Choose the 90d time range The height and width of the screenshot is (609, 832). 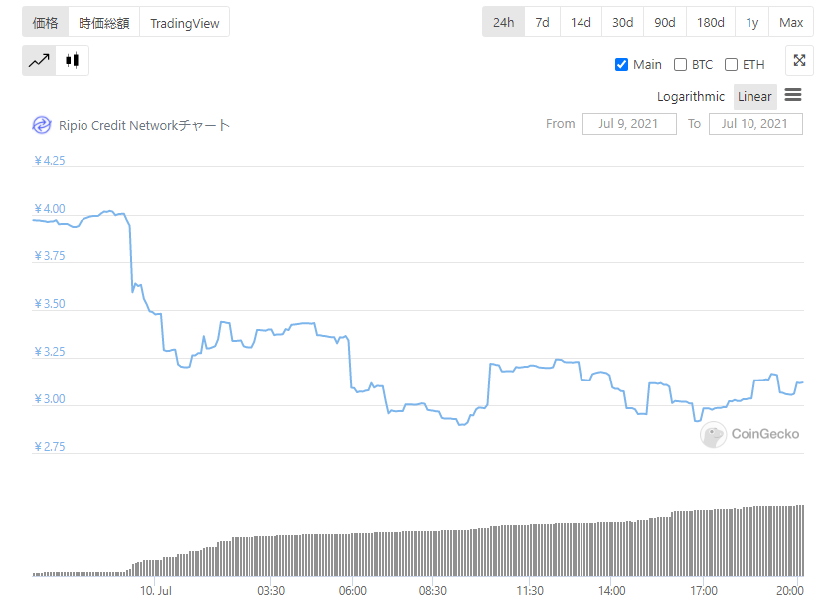(x=664, y=22)
